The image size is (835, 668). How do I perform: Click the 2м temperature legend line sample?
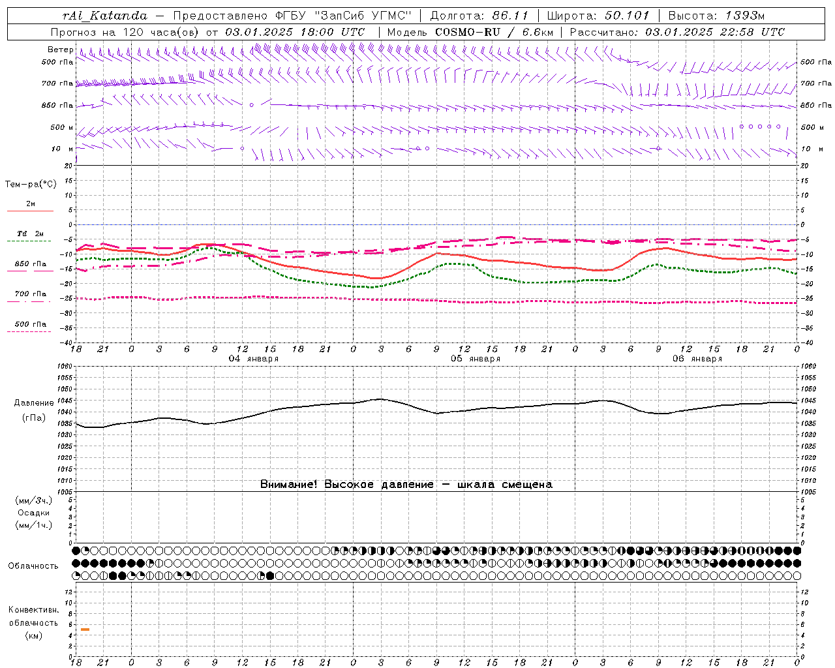pyautogui.click(x=30, y=211)
